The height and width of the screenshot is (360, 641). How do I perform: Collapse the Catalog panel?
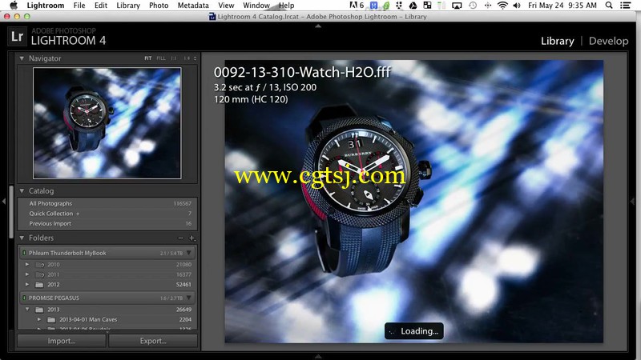(22, 190)
